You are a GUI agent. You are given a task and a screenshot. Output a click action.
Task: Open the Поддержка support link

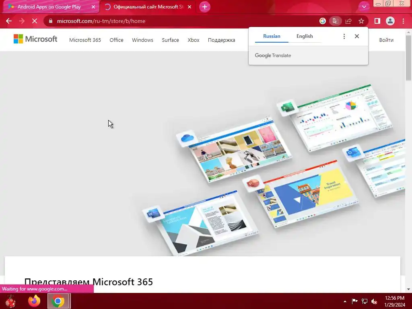pyautogui.click(x=222, y=40)
